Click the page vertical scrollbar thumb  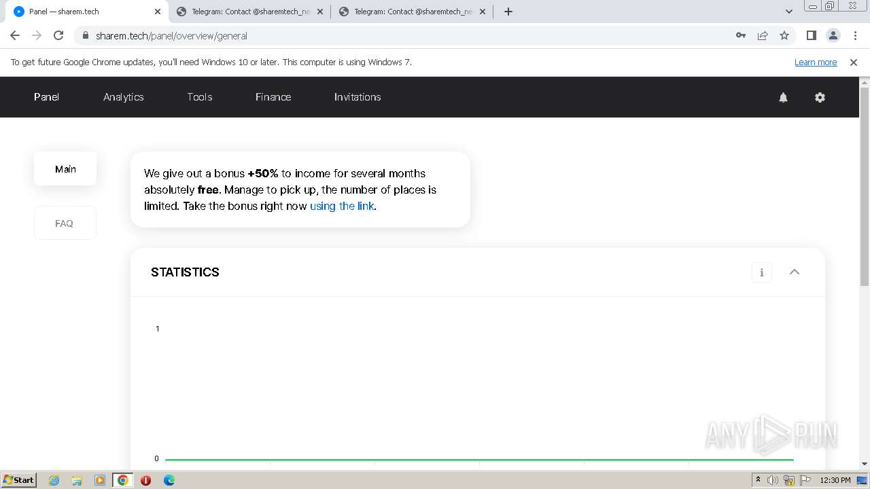865,187
